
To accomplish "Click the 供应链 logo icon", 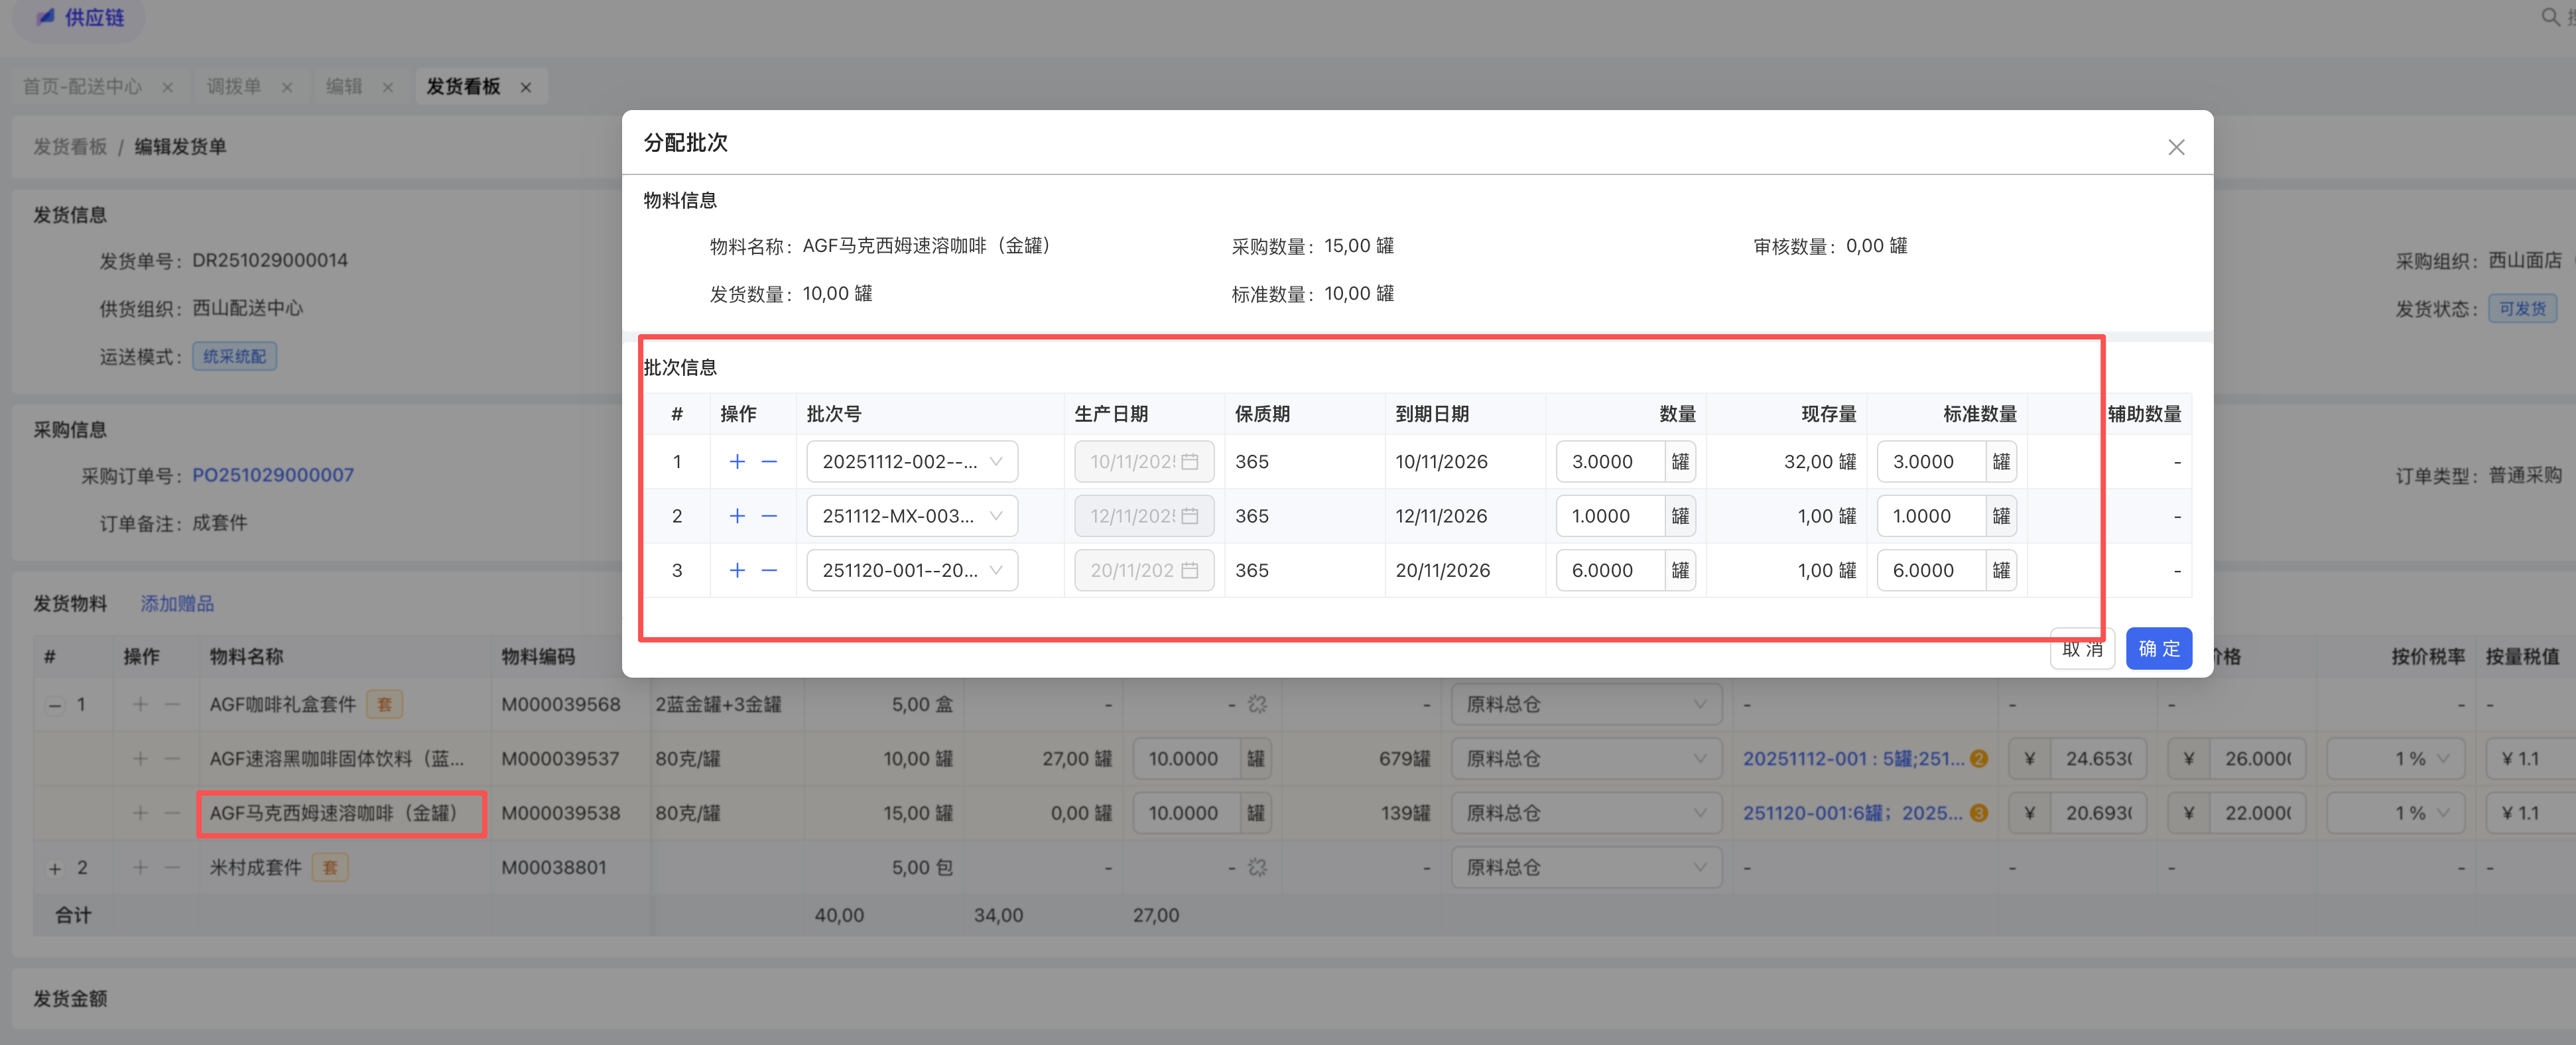I will click(x=46, y=17).
